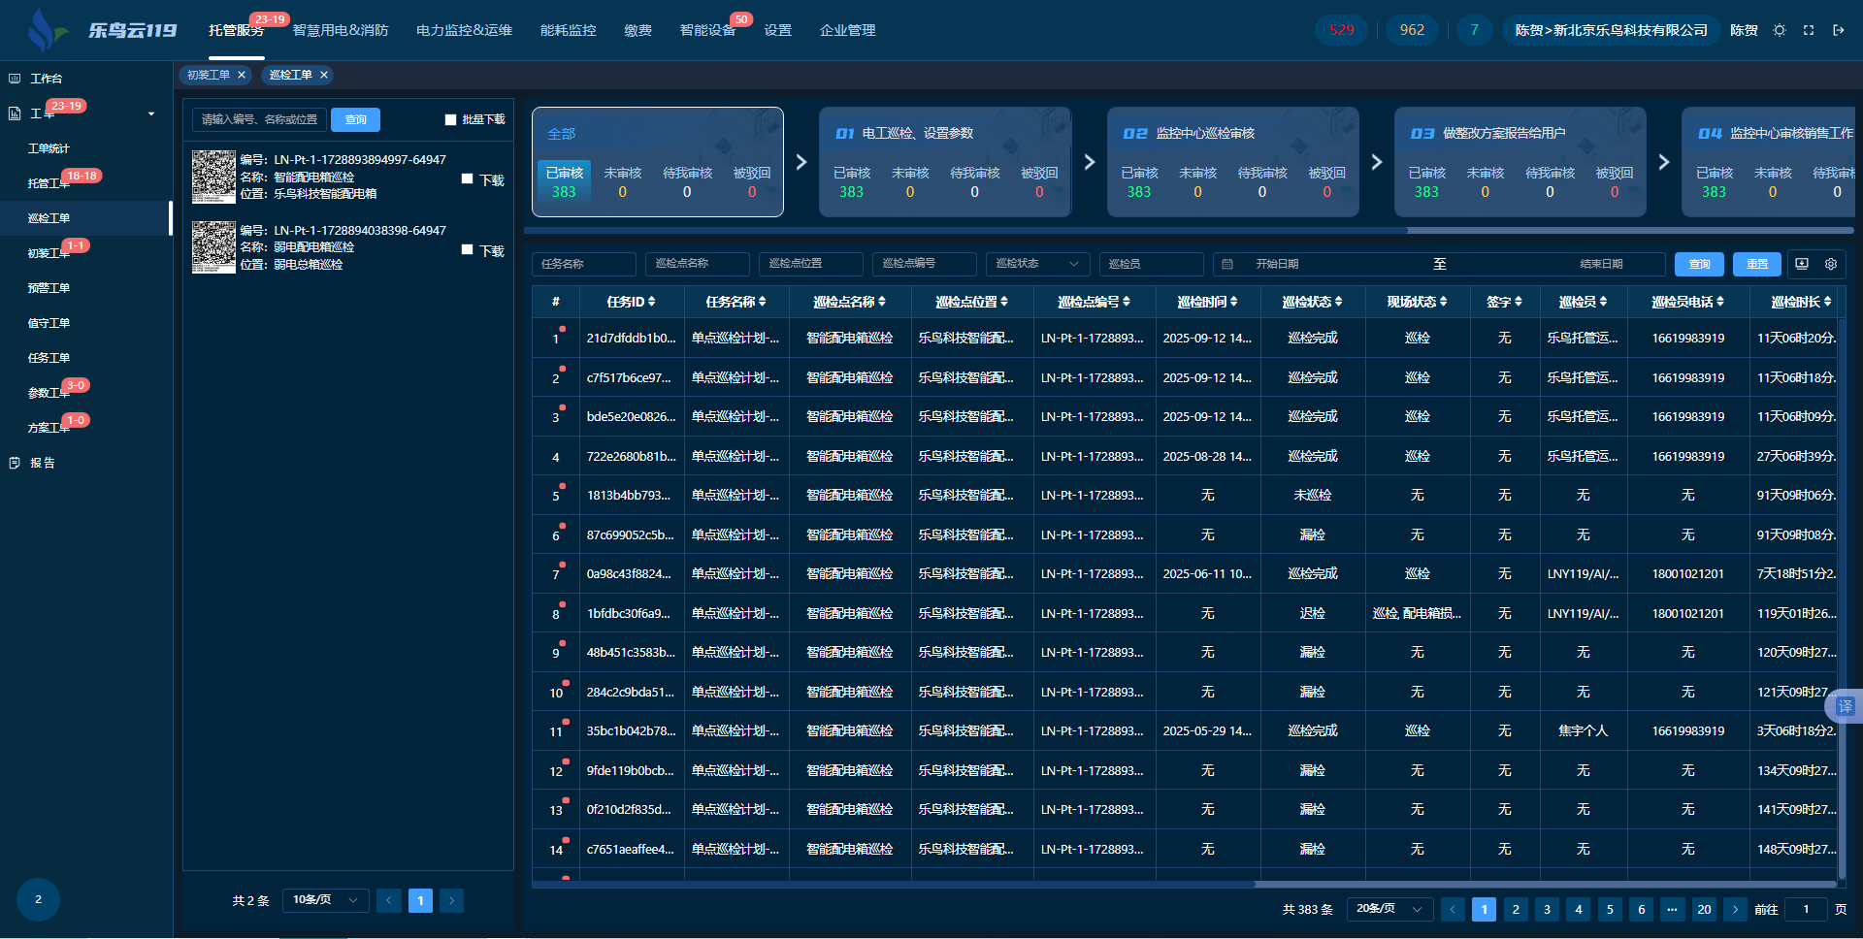The image size is (1863, 939).
Task: Toggle the theme with the sun icon
Action: coord(1780,30)
